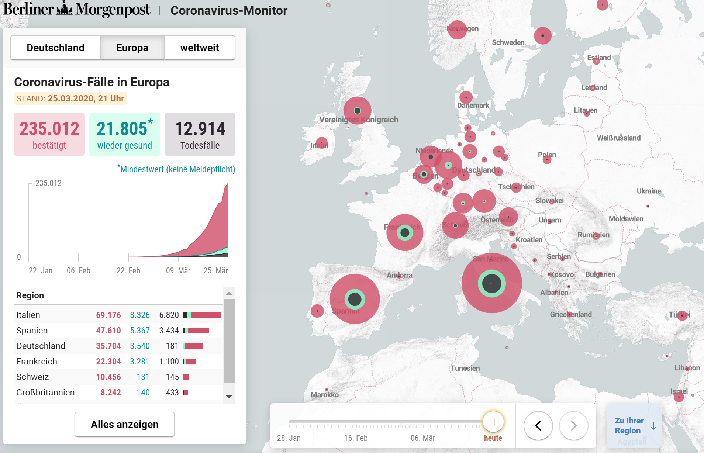Open the weltweit tab
Screen dimensions: 704x453
click(x=200, y=48)
